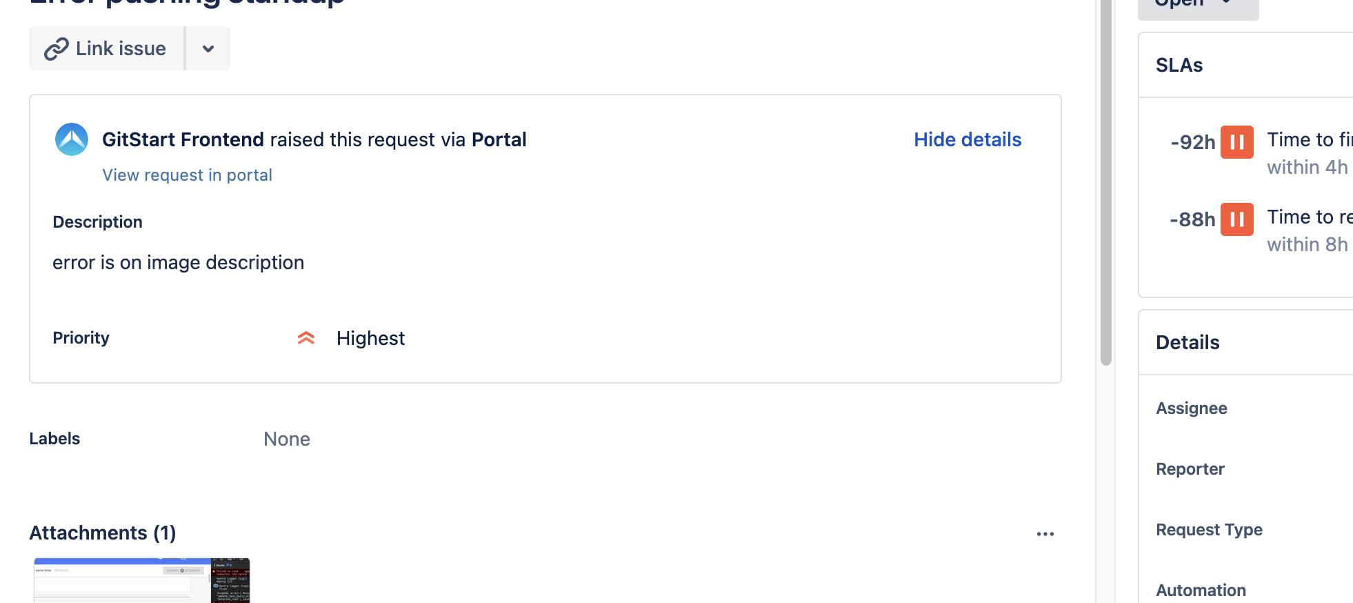Collapse the Details panel header
Screen dimensions: 1353x603
[x=1245, y=342]
